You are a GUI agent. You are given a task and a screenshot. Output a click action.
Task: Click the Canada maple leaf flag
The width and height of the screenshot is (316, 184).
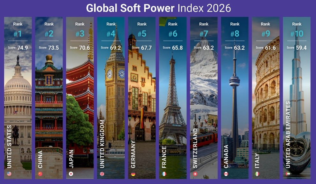[226, 174]
